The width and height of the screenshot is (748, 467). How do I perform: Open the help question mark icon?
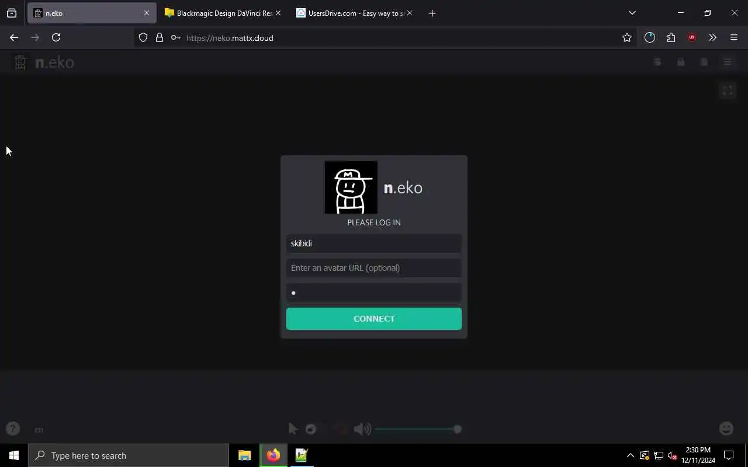point(13,429)
